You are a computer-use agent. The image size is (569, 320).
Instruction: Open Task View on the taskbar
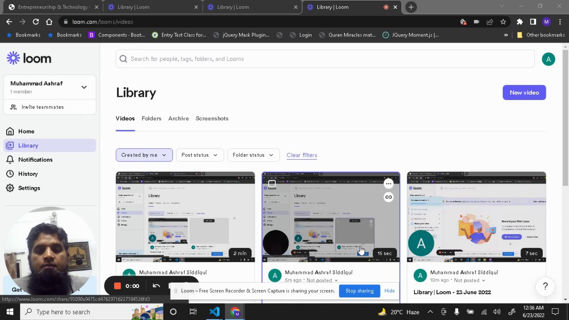tap(193, 312)
